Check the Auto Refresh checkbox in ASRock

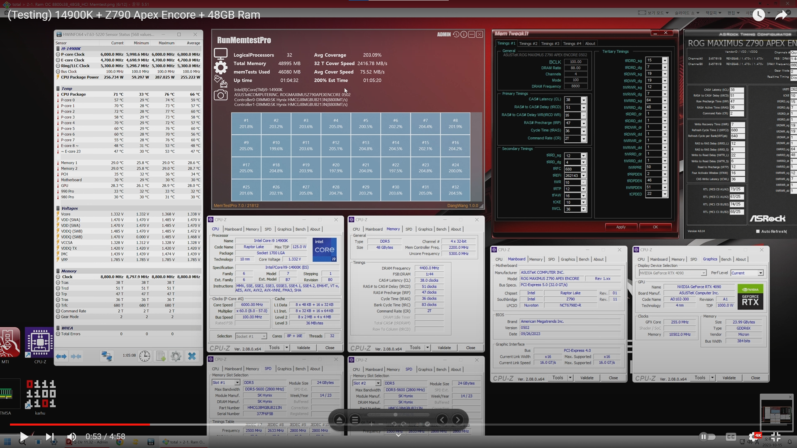[x=758, y=231]
